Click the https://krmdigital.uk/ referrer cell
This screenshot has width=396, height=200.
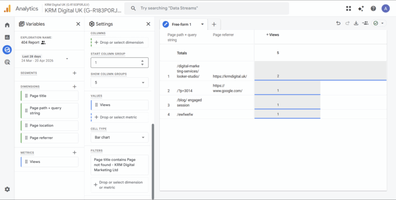(x=230, y=76)
